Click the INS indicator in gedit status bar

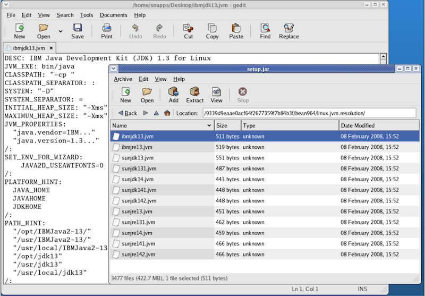(x=362, y=289)
